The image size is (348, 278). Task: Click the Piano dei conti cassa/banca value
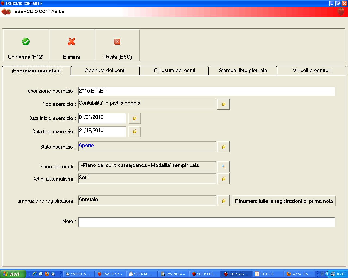(147, 166)
